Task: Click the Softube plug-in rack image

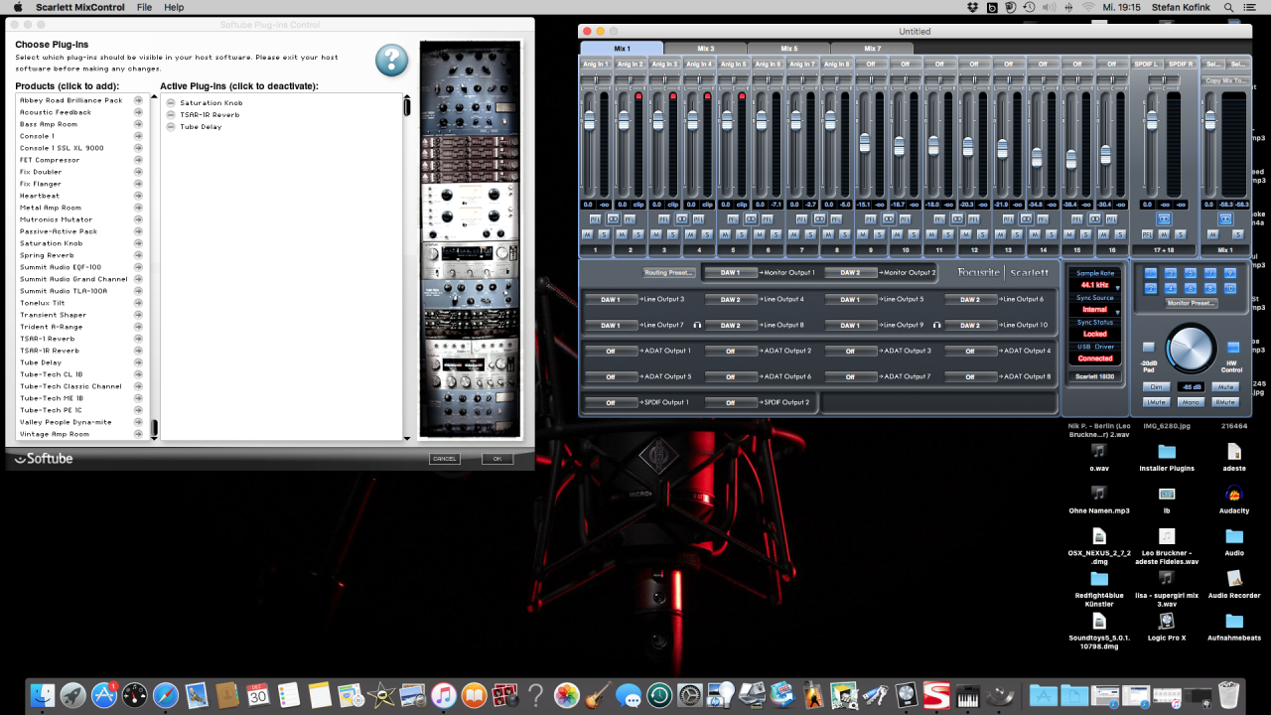Action: pyautogui.click(x=470, y=239)
